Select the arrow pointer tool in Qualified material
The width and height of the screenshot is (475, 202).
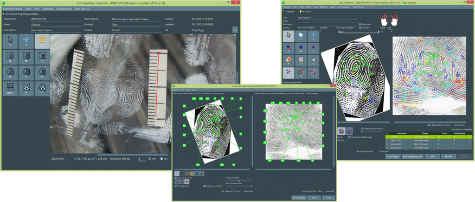coord(10,41)
